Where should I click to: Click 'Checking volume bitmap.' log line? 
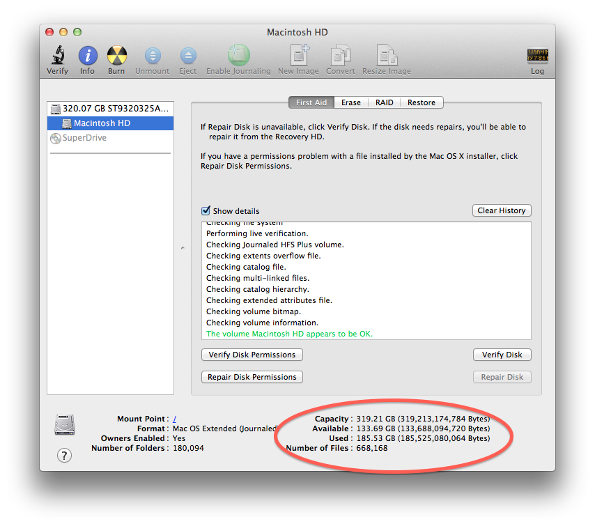coord(254,311)
